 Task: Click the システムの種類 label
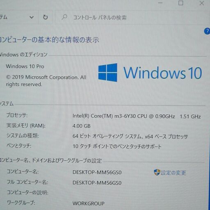click(x=23, y=136)
